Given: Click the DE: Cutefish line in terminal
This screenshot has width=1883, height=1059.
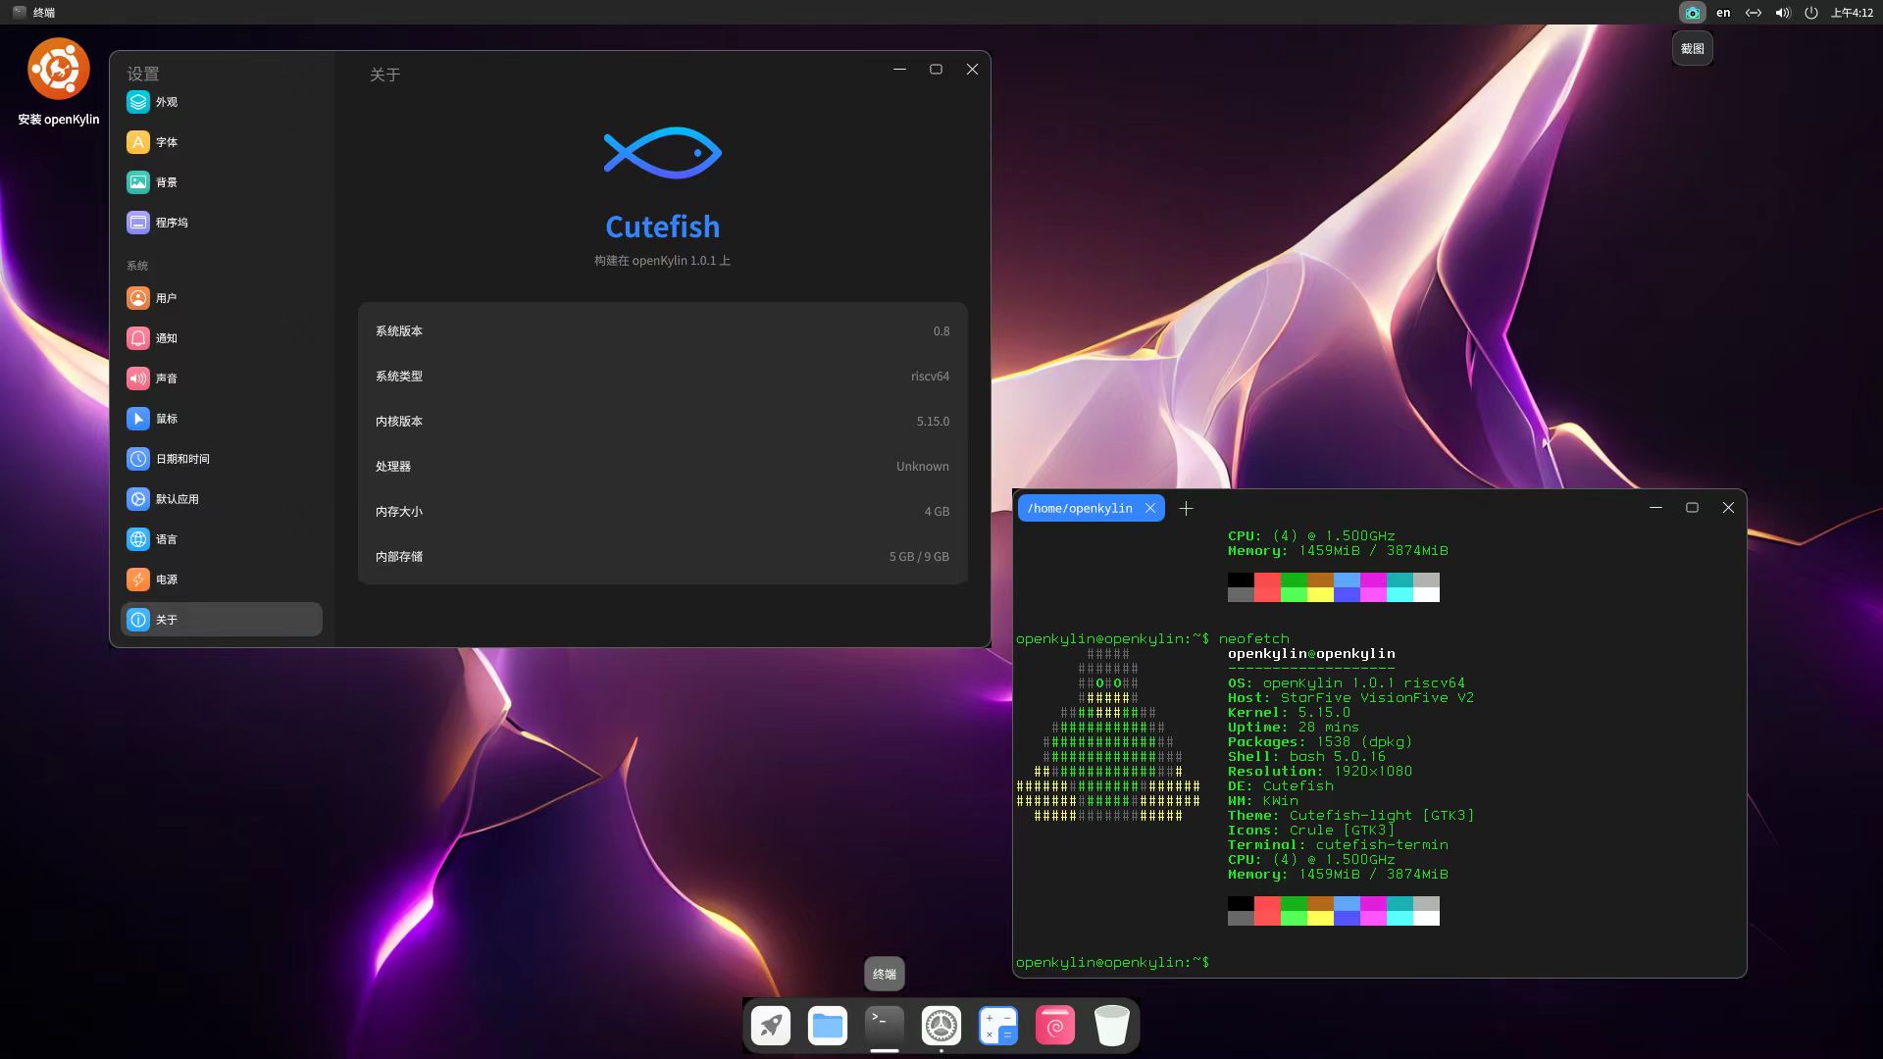Looking at the screenshot, I should (1280, 786).
